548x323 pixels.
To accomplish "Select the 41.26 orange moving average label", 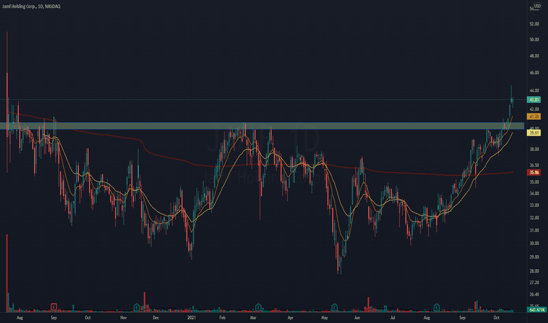I will coord(534,116).
